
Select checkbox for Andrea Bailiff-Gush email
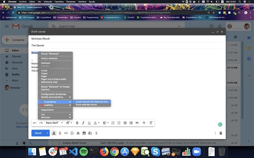[x=53, y=143]
